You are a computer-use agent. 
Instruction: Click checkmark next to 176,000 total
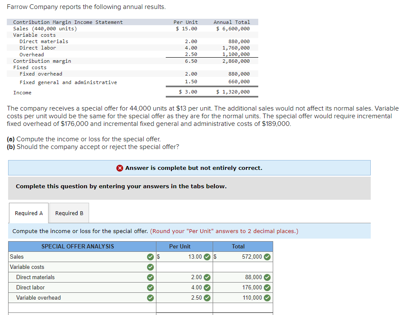[x=267, y=287]
